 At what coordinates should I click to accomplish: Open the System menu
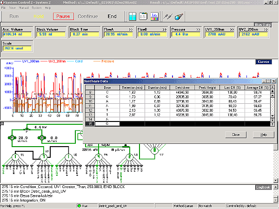click(37, 8)
